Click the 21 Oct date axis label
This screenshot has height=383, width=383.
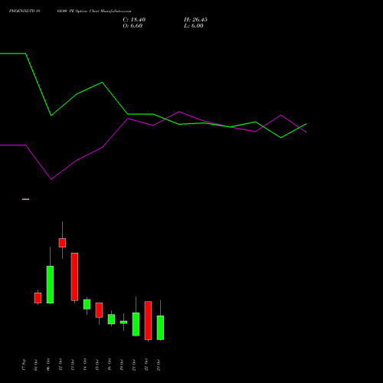click(134, 365)
